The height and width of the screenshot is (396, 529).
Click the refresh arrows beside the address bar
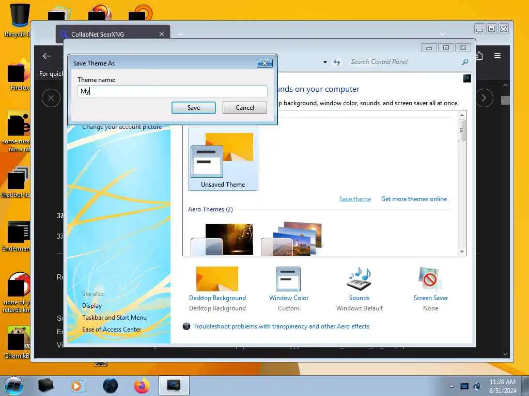(x=336, y=62)
